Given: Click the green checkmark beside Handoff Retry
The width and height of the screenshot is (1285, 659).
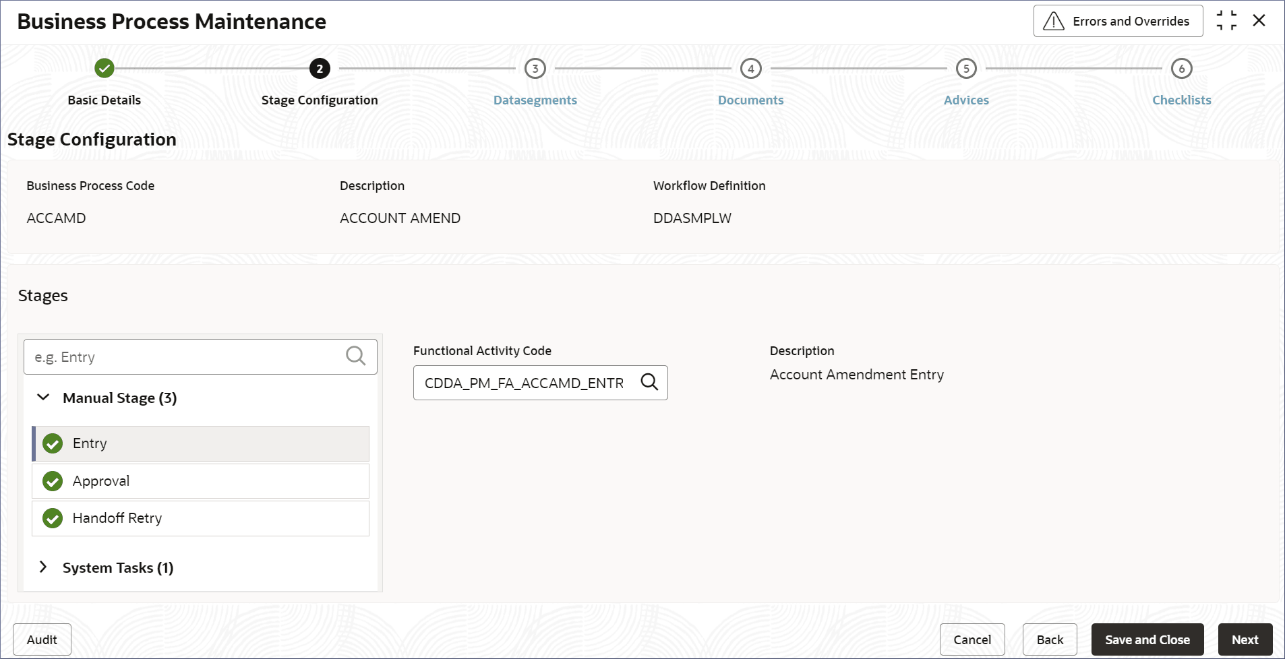Looking at the screenshot, I should [53, 518].
